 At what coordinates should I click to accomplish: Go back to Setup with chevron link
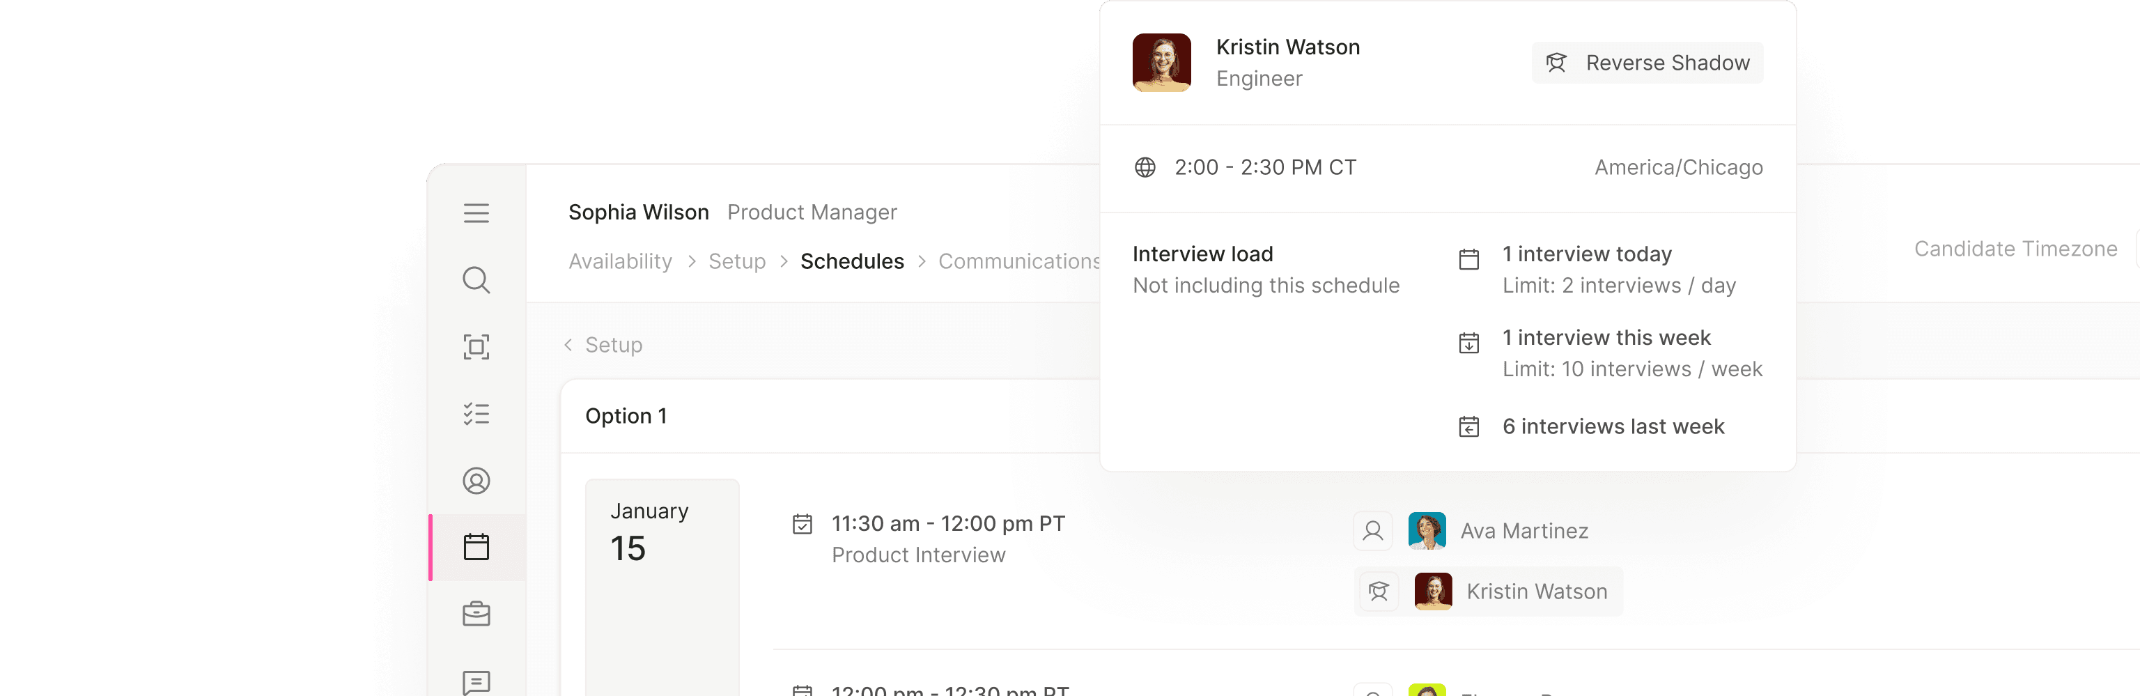click(x=604, y=345)
